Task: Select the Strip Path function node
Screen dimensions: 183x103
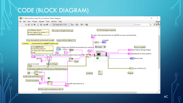Action: 36,73
